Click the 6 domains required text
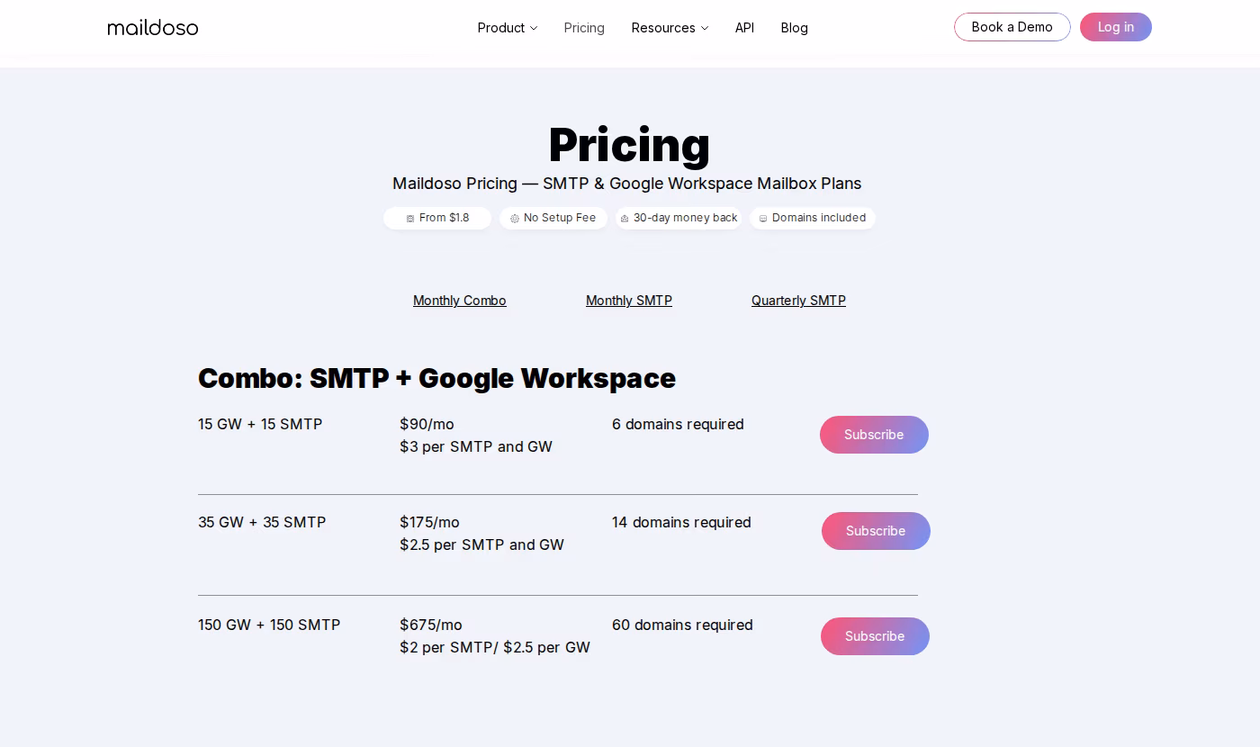The height and width of the screenshot is (747, 1260). click(x=678, y=424)
